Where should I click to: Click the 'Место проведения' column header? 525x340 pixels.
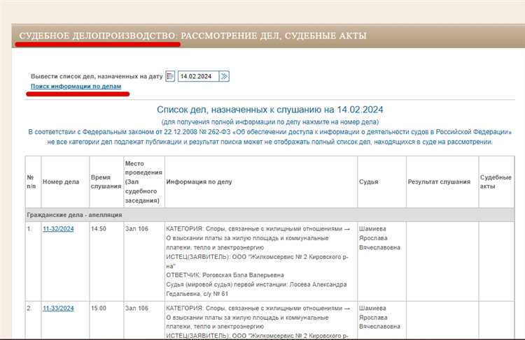click(143, 182)
